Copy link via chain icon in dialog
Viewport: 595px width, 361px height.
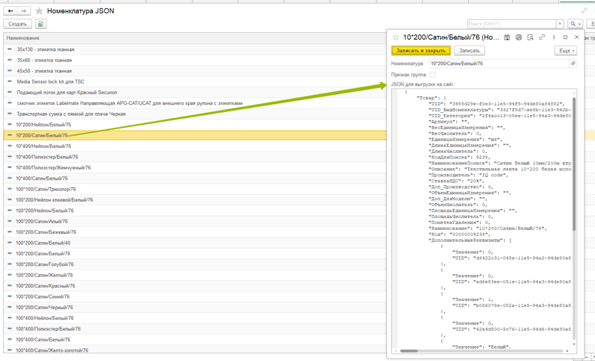coord(542,37)
